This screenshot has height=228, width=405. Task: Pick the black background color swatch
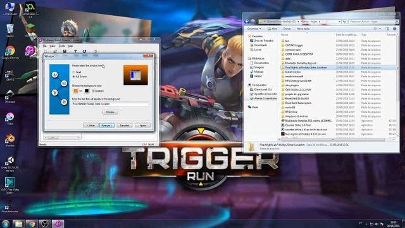point(87,91)
